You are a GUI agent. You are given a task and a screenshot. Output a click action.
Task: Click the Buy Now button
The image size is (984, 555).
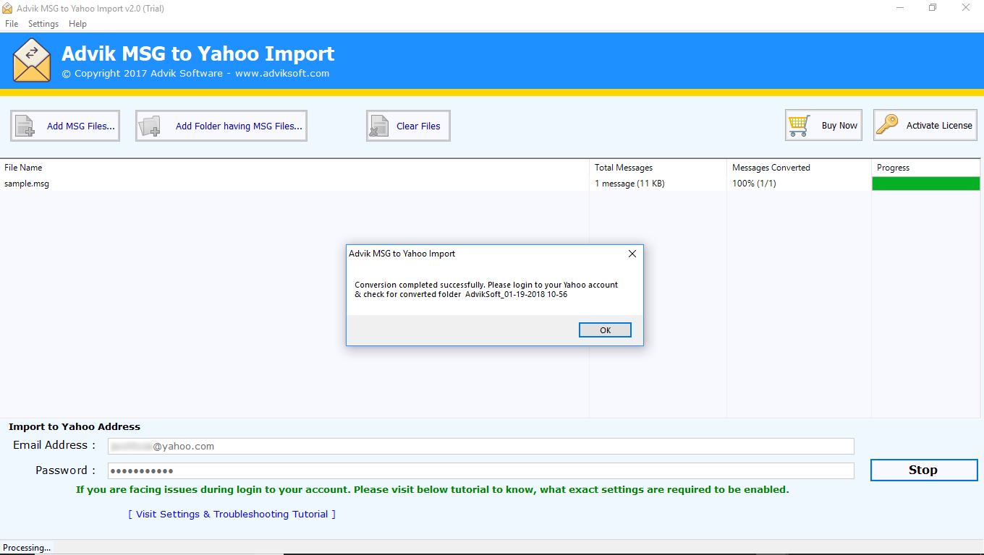pyautogui.click(x=823, y=125)
